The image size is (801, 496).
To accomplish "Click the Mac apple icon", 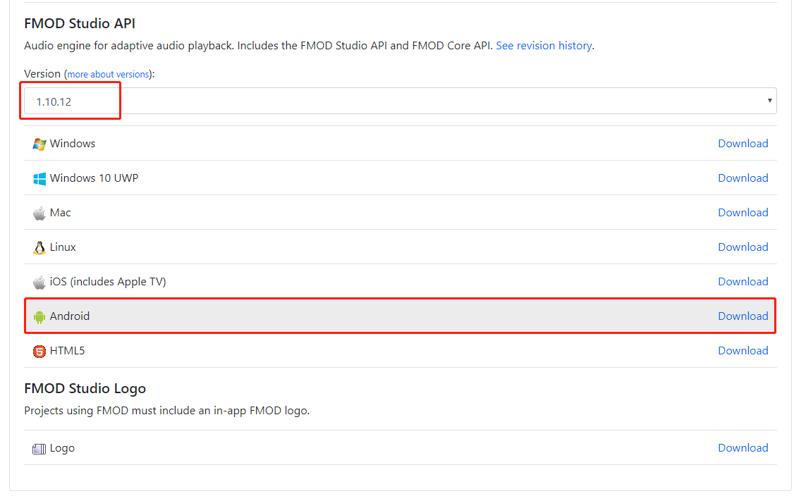I will click(39, 213).
